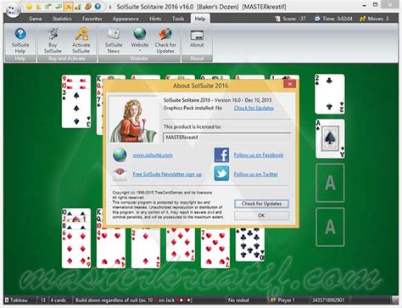Image resolution: width=402 pixels, height=308 pixels.
Task: Open the Statistics ribbon tab
Action: (62, 19)
